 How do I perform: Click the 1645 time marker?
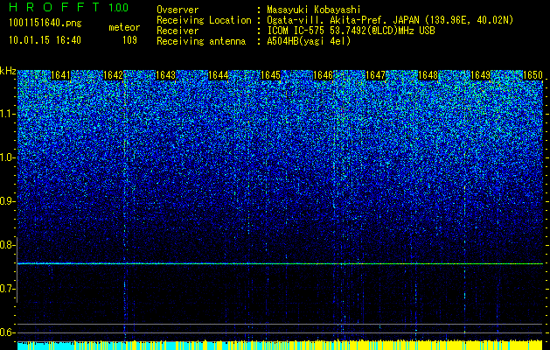[x=270, y=75]
